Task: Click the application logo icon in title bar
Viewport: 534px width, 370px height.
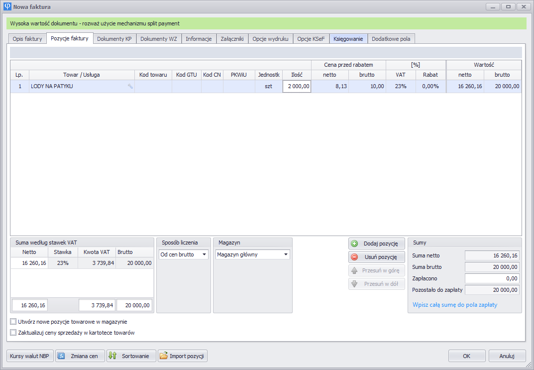Action: pos(7,7)
